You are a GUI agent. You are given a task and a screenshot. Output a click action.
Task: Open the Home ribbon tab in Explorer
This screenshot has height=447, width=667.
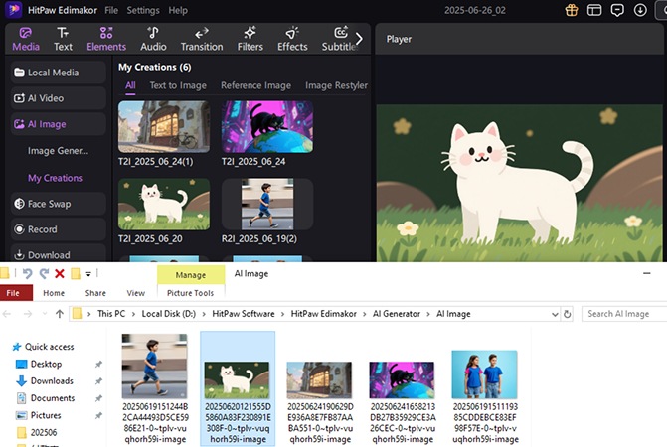[54, 293]
